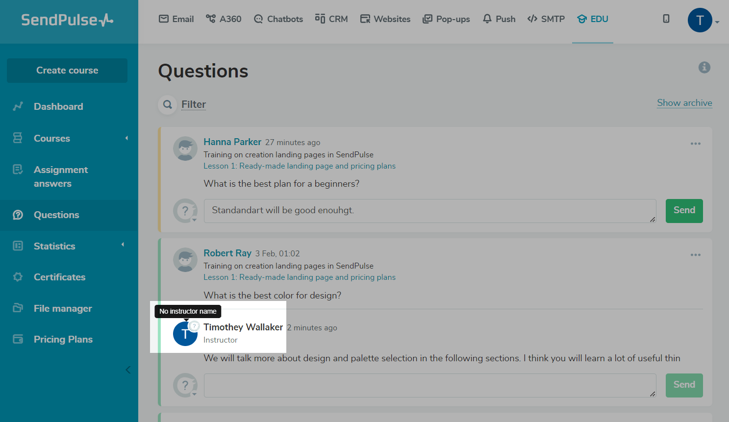Open the user account dropdown
729x422 pixels.
click(x=703, y=21)
